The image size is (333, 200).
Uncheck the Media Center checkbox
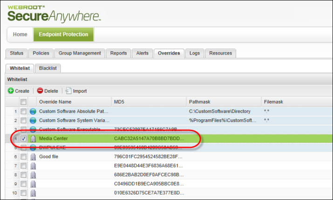coord(23,138)
